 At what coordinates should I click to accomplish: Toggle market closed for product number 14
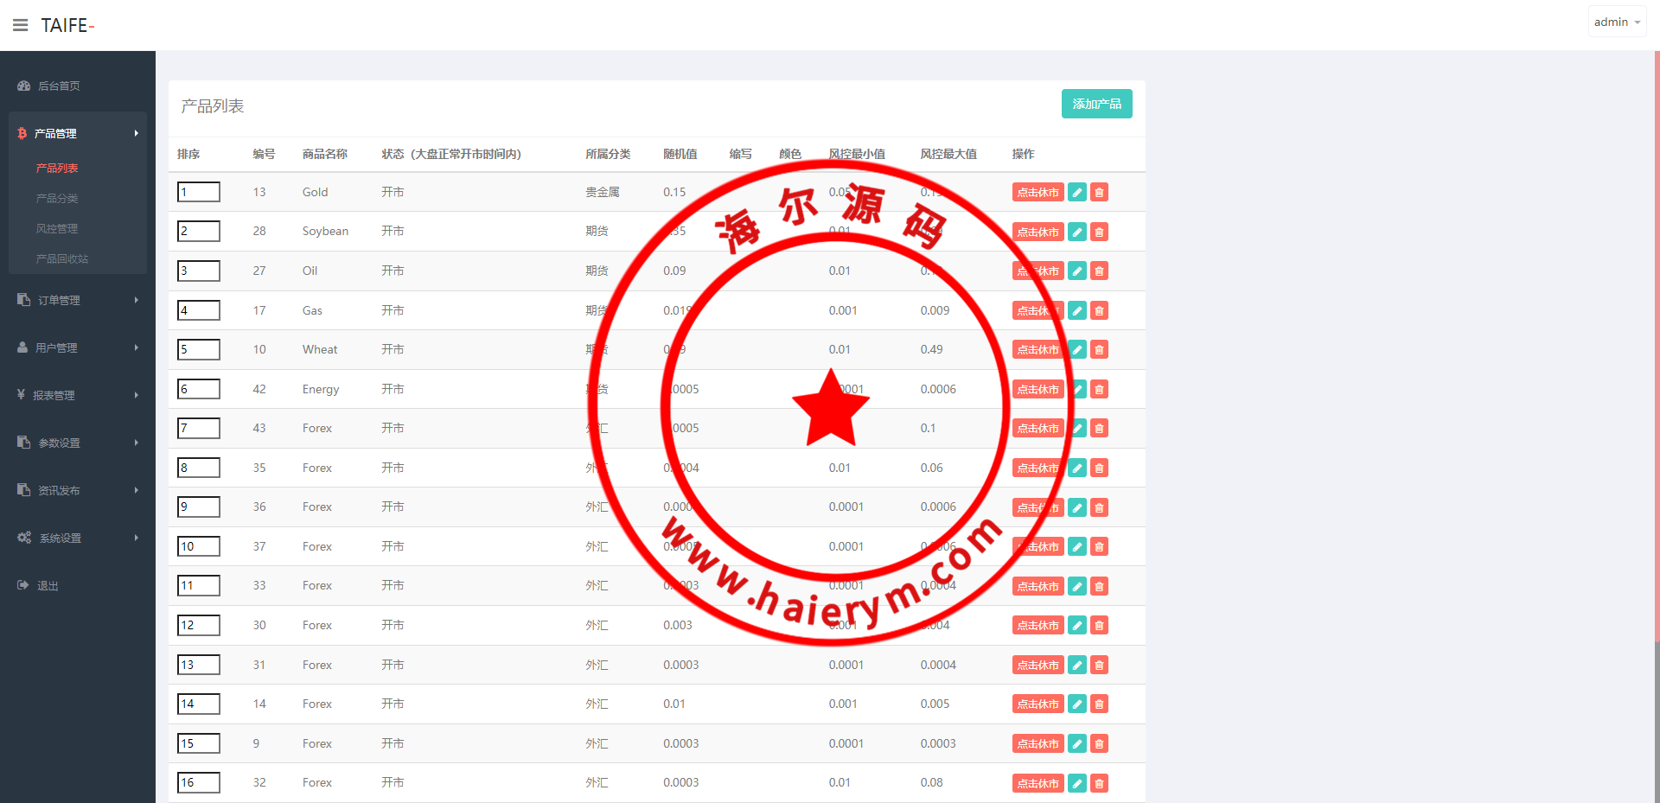click(x=1037, y=704)
